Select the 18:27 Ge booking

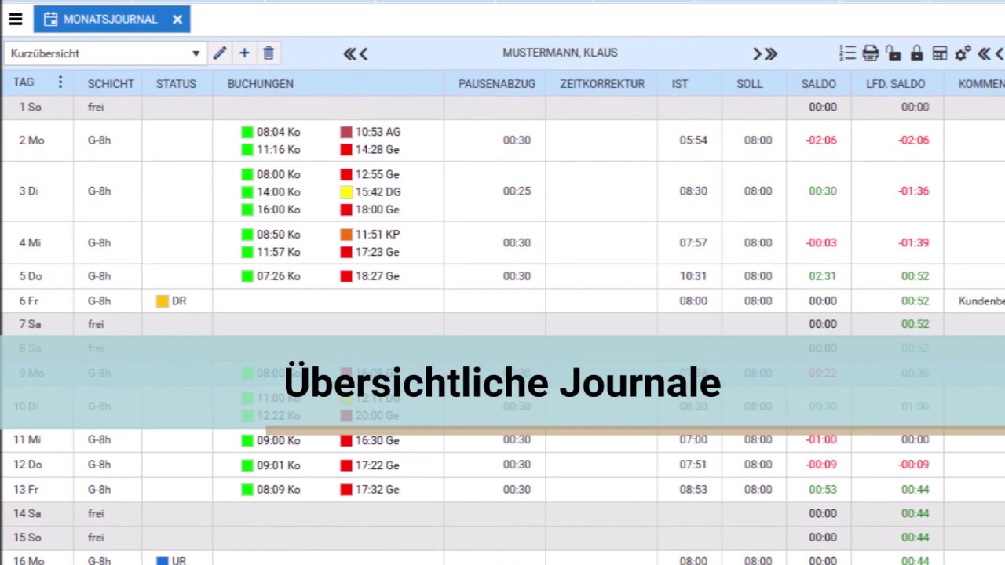point(371,276)
